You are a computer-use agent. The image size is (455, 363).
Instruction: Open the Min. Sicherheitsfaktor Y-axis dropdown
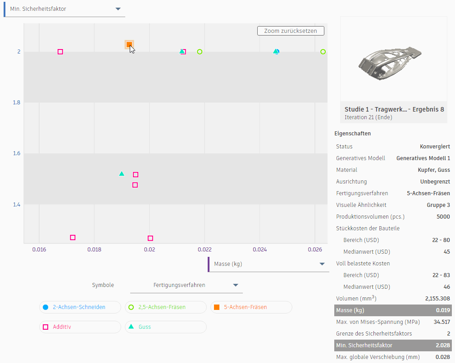point(64,9)
